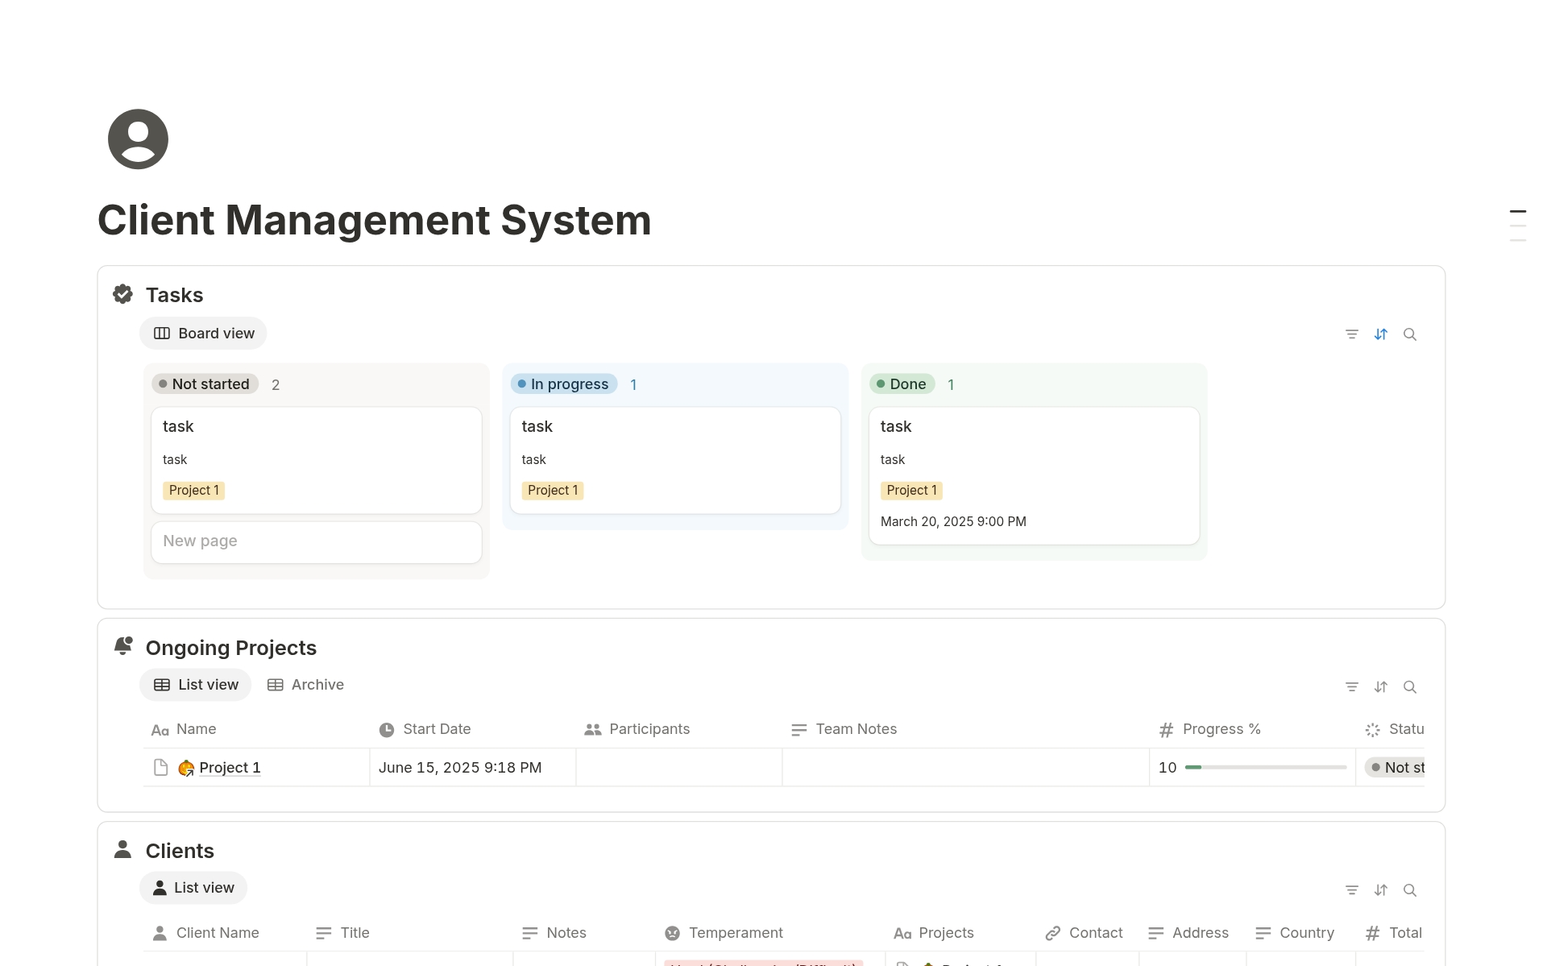1547x966 pixels.
Task: Click the page profile avatar icon
Action: click(x=138, y=139)
